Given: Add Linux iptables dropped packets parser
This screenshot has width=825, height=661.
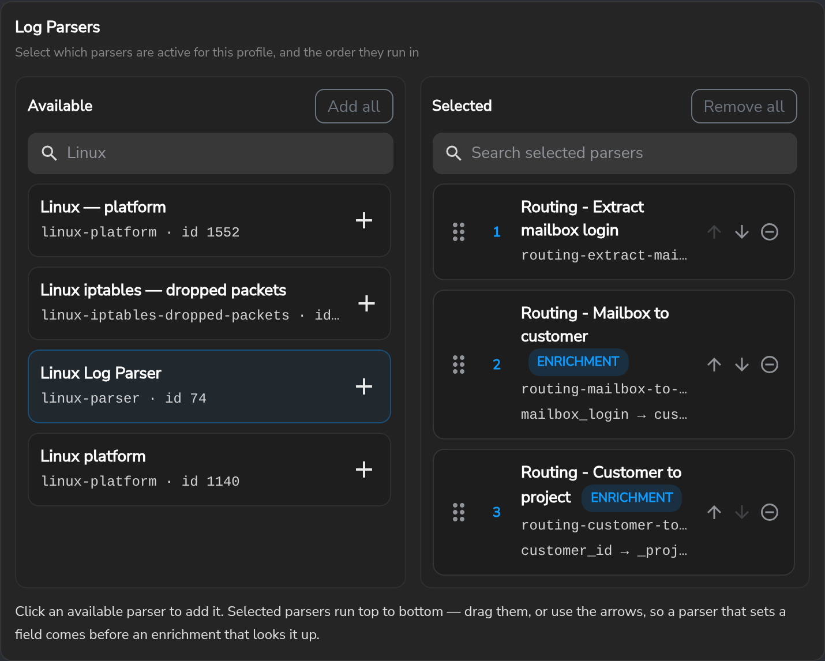Looking at the screenshot, I should [366, 303].
